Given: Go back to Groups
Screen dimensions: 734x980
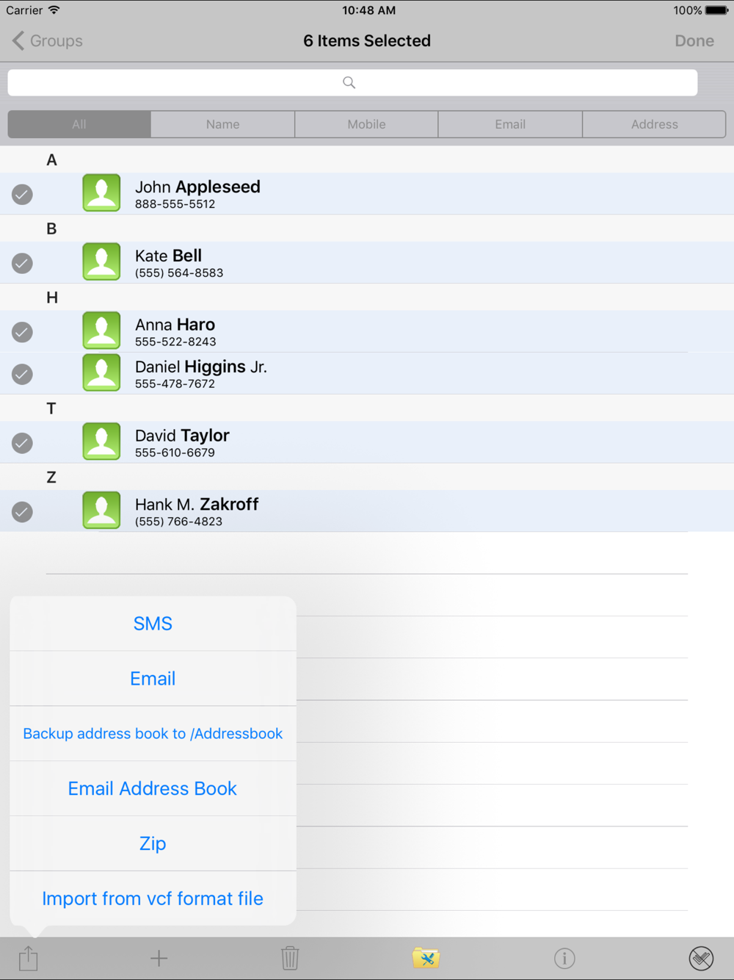Looking at the screenshot, I should click(x=48, y=41).
